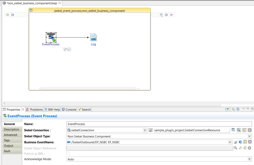Click the purple arrow icon on right bar
Viewport: 254px width, 165px height.
coord(171,15)
